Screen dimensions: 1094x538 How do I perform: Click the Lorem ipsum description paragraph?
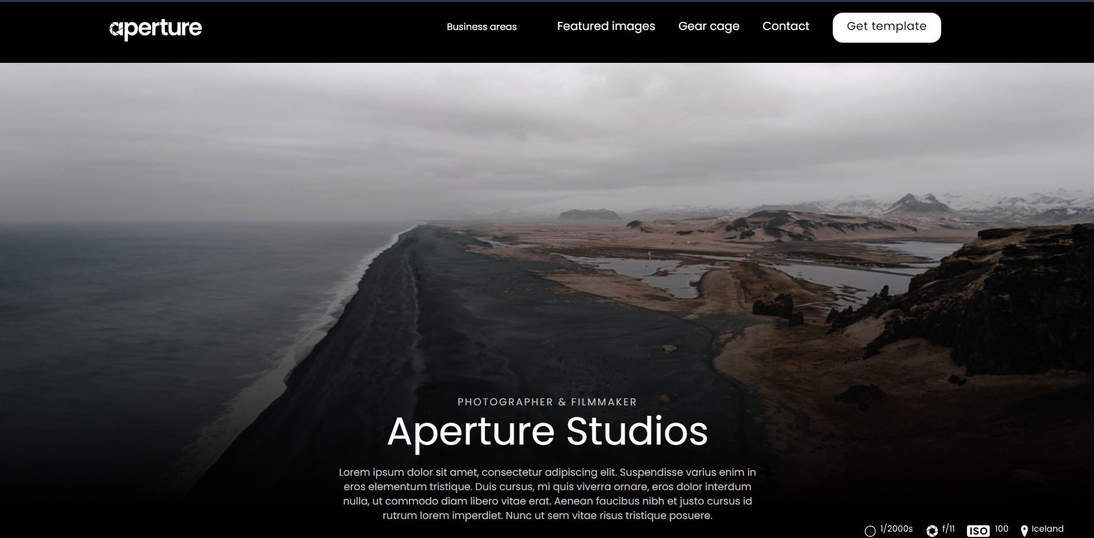click(x=547, y=494)
